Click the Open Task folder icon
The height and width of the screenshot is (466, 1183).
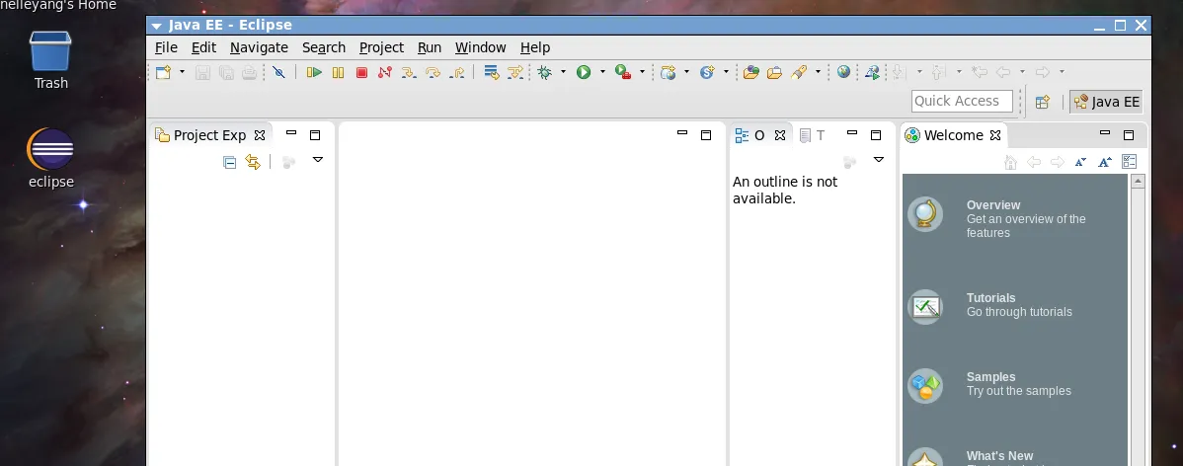click(x=774, y=72)
